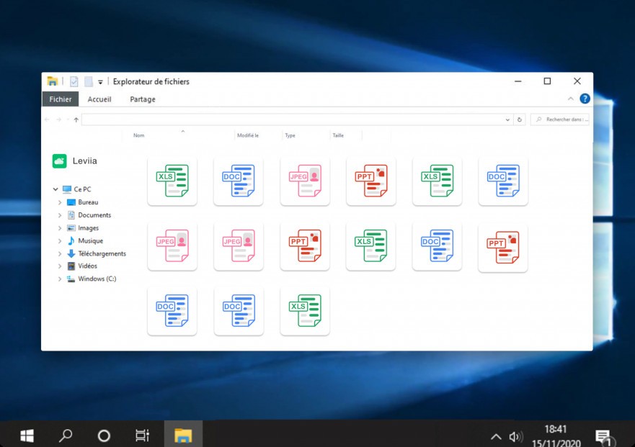Viewport: 635px width, 447px height.
Task: Click the up arrow navigation icon
Action: pyautogui.click(x=76, y=119)
